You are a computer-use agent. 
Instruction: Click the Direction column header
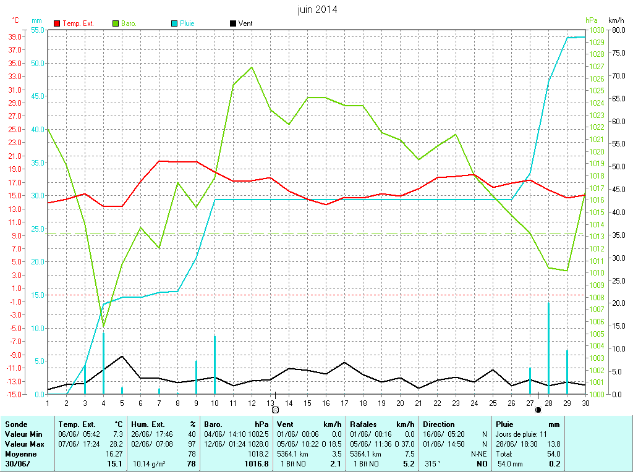tap(438, 424)
